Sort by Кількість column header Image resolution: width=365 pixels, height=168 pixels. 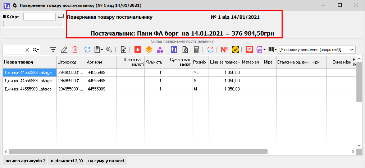click(x=154, y=62)
